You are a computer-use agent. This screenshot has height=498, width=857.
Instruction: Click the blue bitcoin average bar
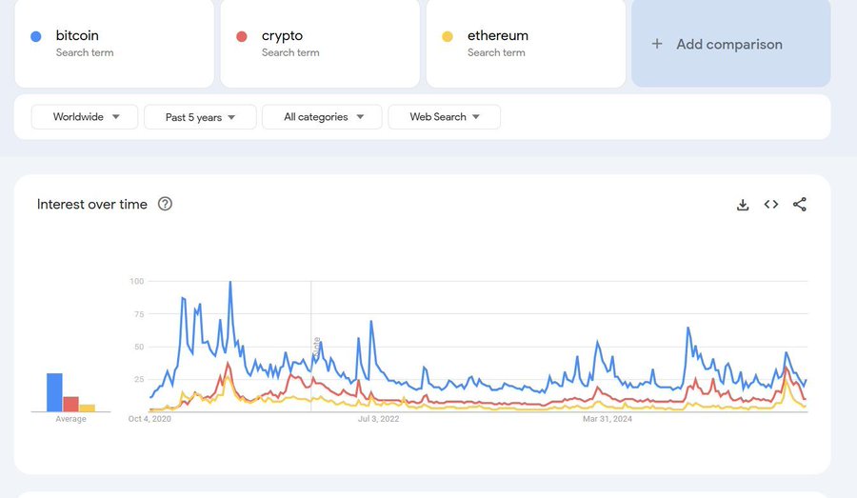(54, 392)
